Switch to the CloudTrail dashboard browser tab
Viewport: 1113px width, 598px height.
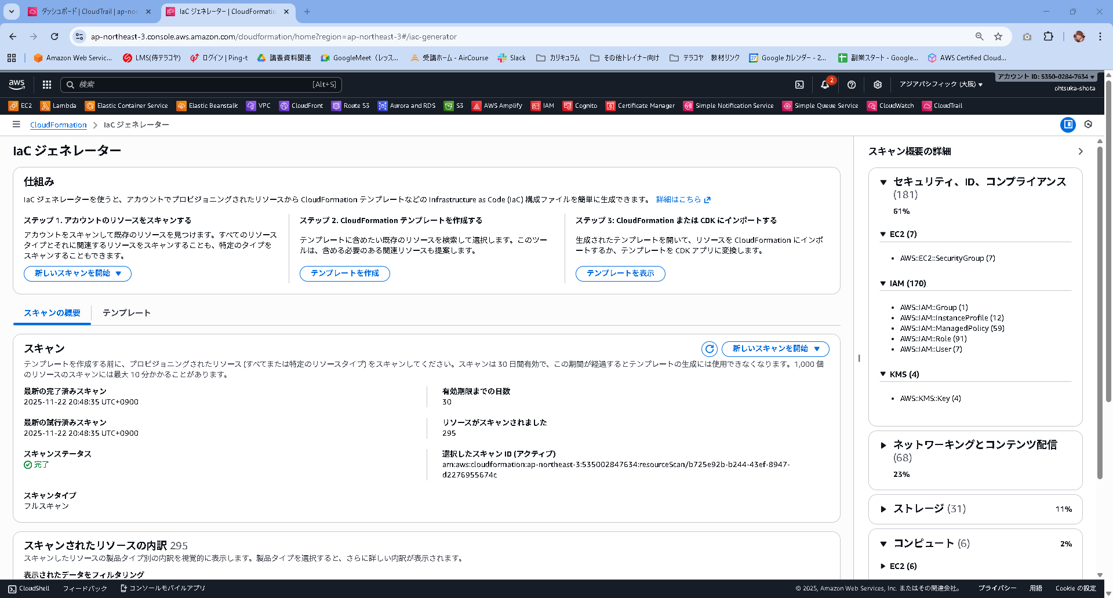(x=89, y=12)
